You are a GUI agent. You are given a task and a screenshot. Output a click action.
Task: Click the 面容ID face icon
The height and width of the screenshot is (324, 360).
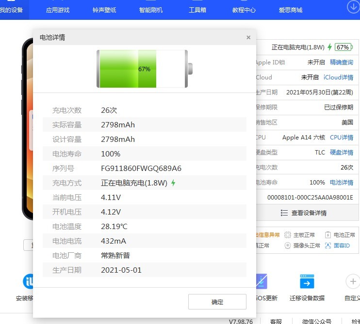click(328, 246)
